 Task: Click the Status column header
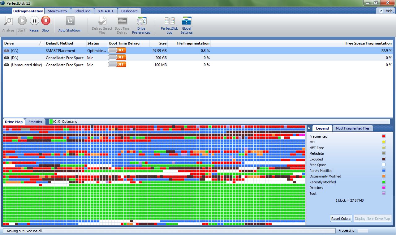click(97, 43)
